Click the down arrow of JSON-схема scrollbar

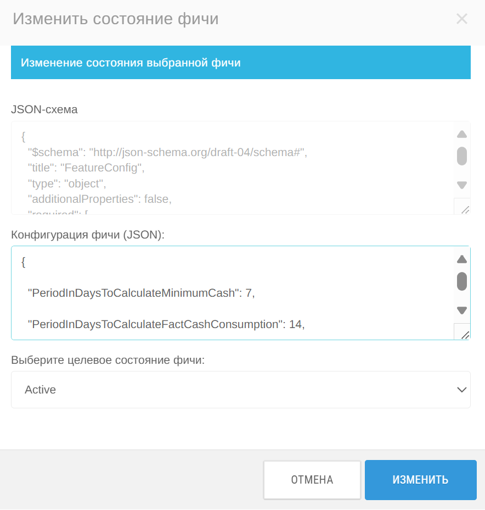461,185
